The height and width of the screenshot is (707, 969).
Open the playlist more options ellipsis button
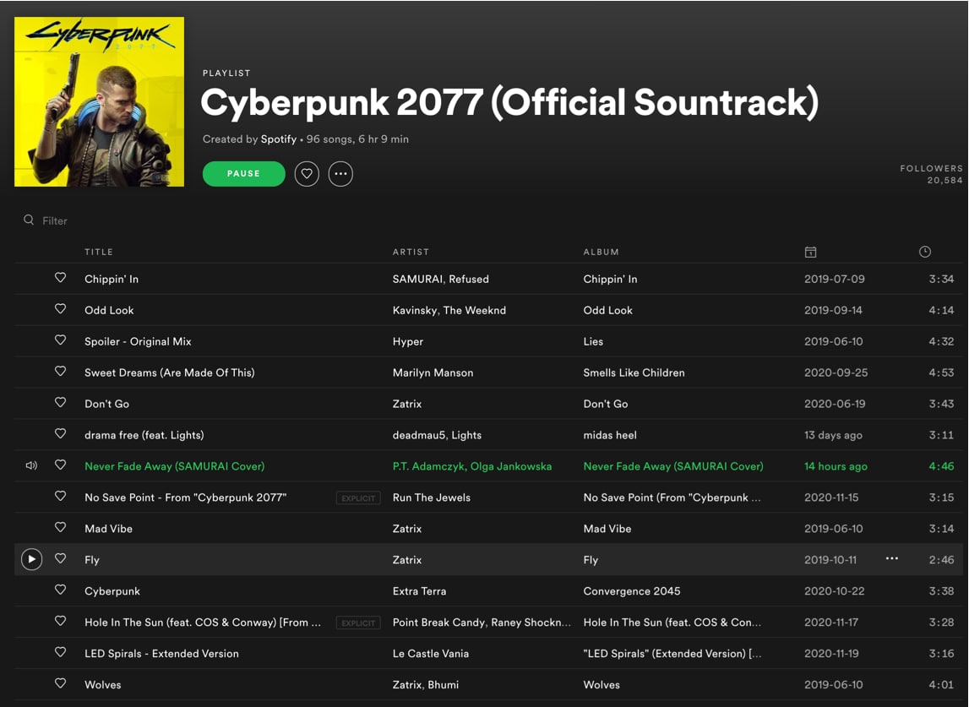point(340,174)
